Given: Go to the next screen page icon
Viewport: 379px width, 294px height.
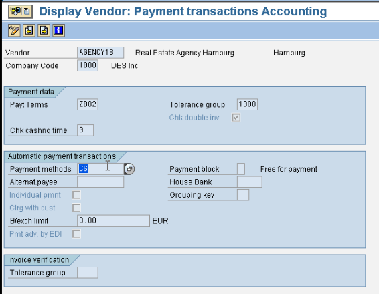Looking at the screenshot, I should 44,31.
